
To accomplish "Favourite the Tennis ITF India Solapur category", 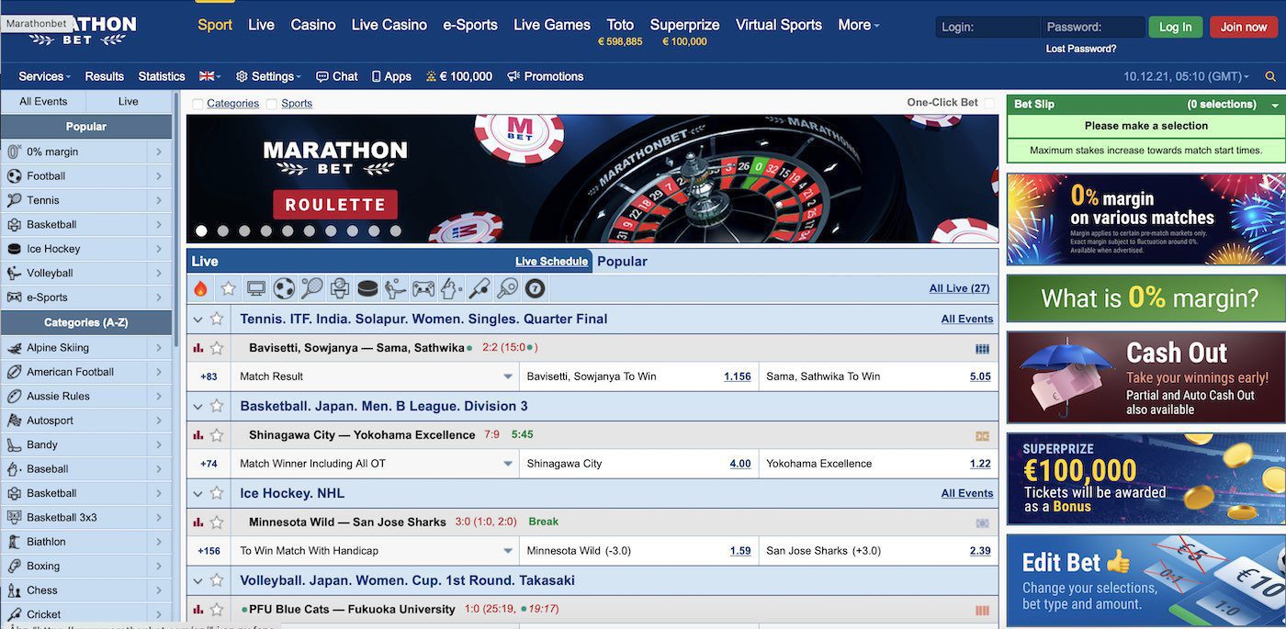I will tap(217, 319).
